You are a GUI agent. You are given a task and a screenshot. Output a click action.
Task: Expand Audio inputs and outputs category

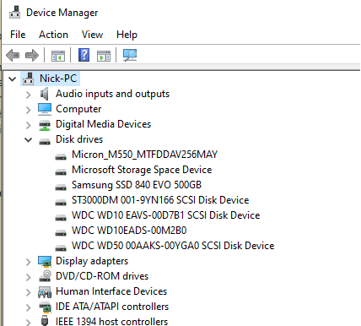click(28, 95)
